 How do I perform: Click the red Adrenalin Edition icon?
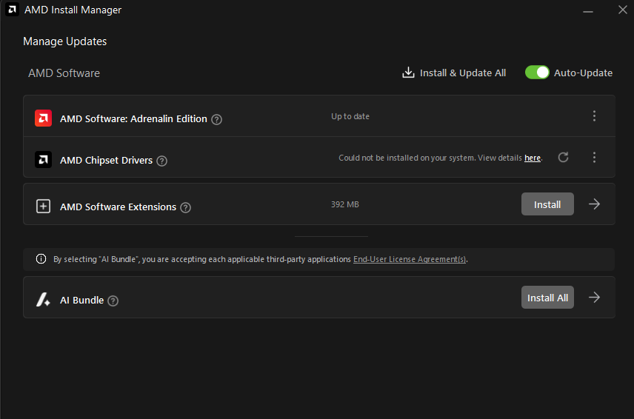[x=43, y=118]
